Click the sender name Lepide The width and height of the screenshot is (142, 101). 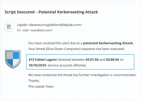tap(22, 25)
